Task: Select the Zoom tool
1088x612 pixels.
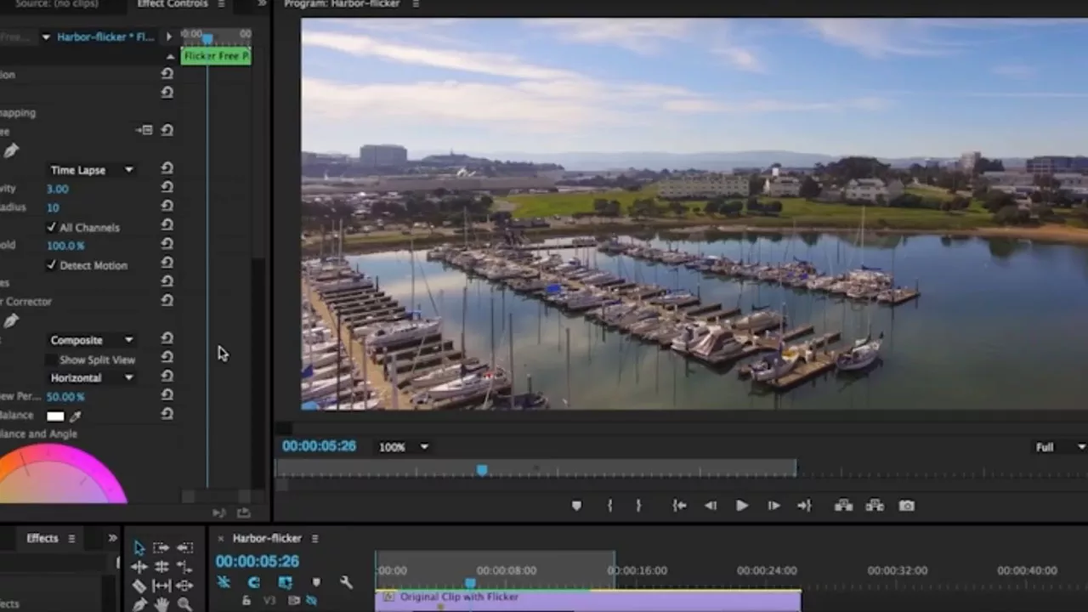Action: [184, 603]
